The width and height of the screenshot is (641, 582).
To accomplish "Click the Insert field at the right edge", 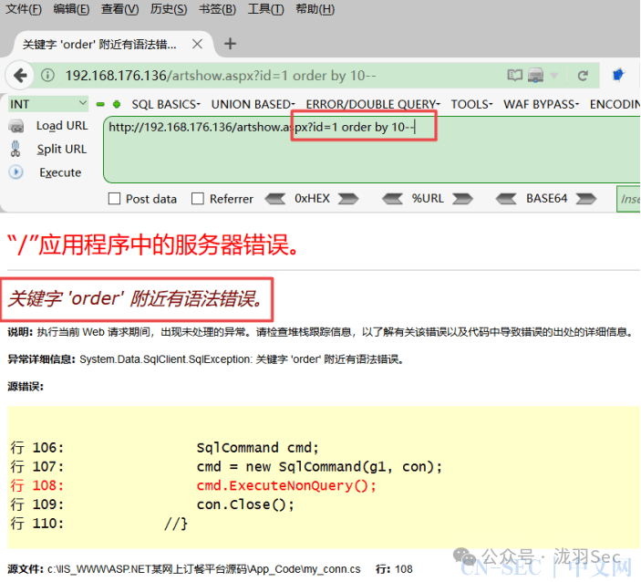I will (x=628, y=199).
